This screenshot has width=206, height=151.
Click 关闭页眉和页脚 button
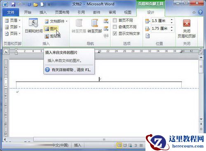(187, 29)
